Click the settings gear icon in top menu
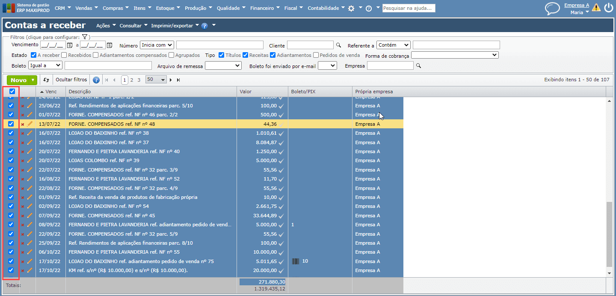The height and width of the screenshot is (296, 616). [x=351, y=9]
